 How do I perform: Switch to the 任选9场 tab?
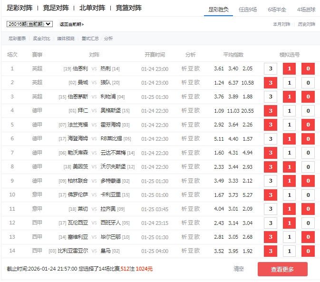coord(248,9)
